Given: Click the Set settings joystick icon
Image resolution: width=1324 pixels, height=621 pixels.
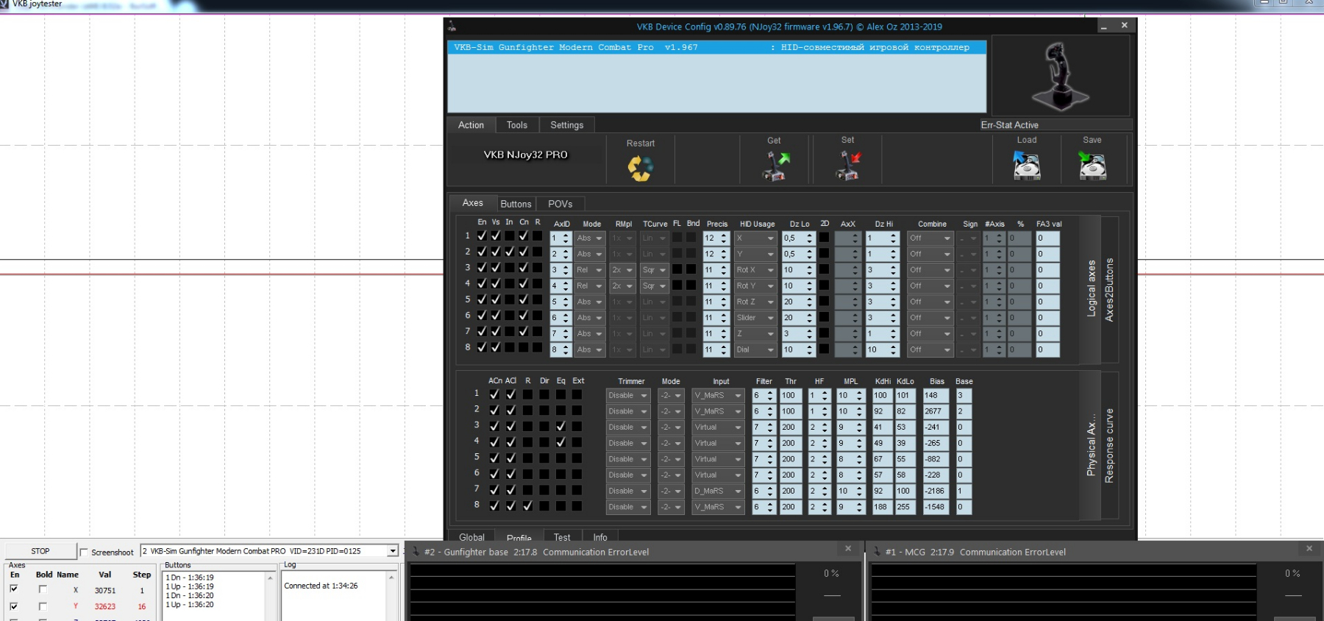Looking at the screenshot, I should pyautogui.click(x=848, y=166).
